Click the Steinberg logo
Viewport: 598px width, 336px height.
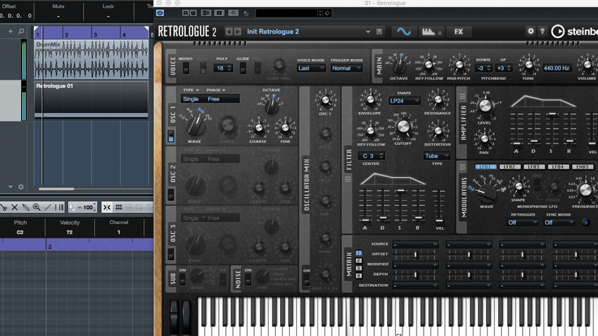click(x=574, y=32)
